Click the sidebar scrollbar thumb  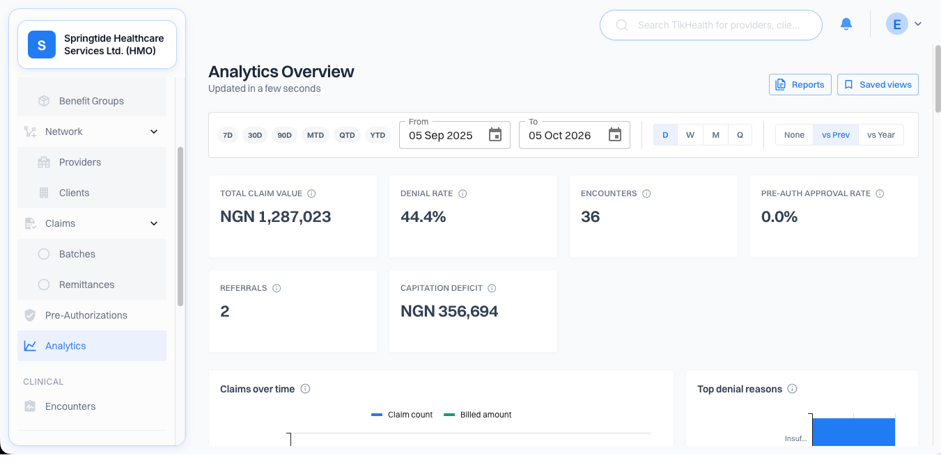coord(180,226)
